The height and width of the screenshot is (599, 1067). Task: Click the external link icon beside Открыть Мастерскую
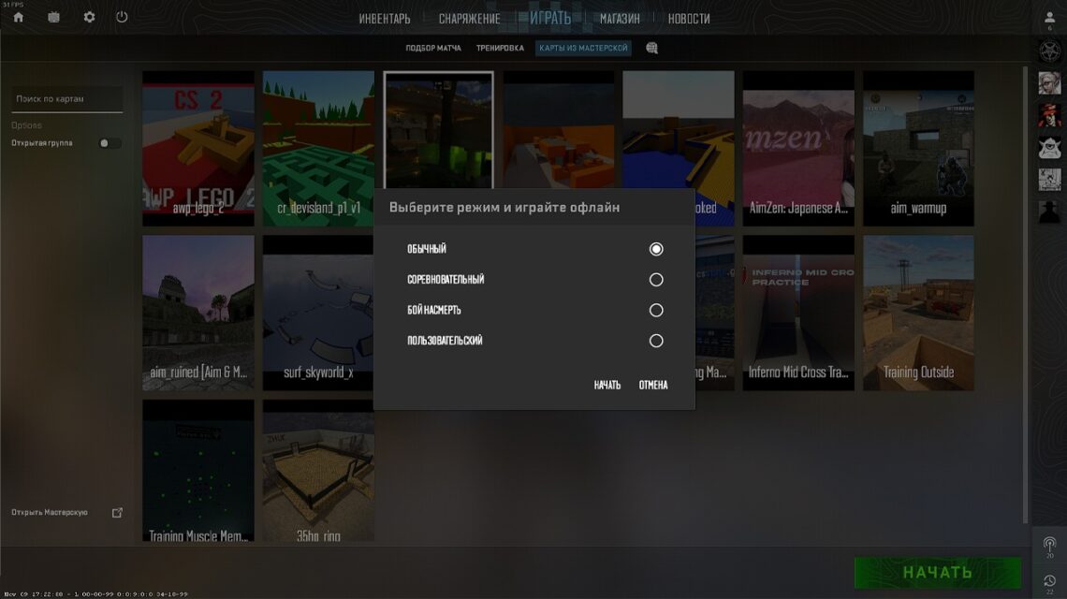[x=117, y=512]
